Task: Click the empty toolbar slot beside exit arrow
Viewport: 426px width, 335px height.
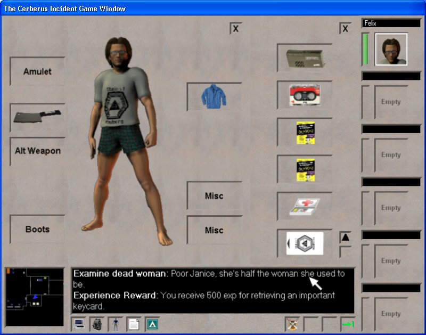Action: coord(329,324)
